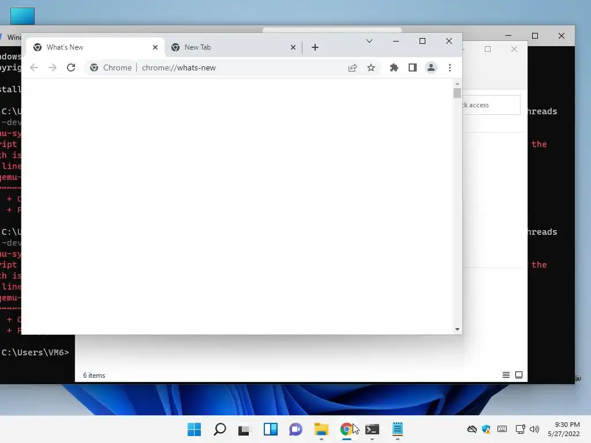Maximize the File Explorer window

coord(487,50)
